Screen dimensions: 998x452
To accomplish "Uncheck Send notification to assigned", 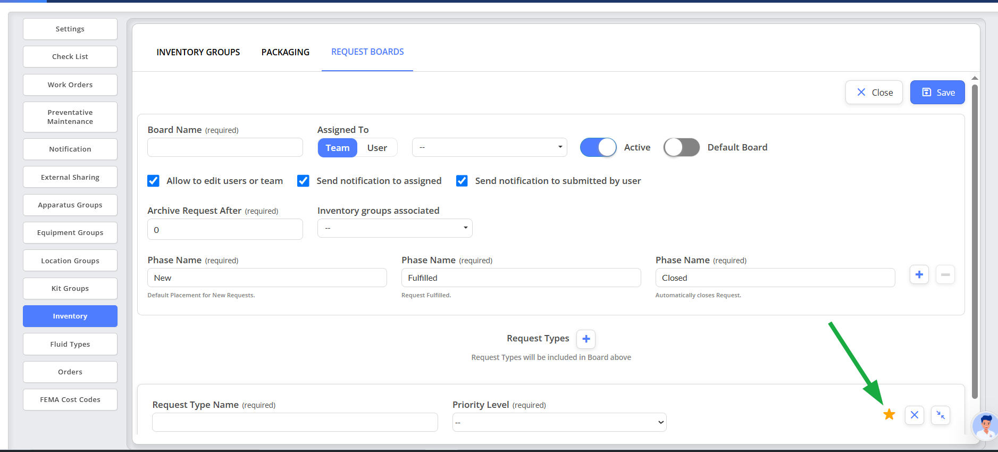I will (x=303, y=181).
